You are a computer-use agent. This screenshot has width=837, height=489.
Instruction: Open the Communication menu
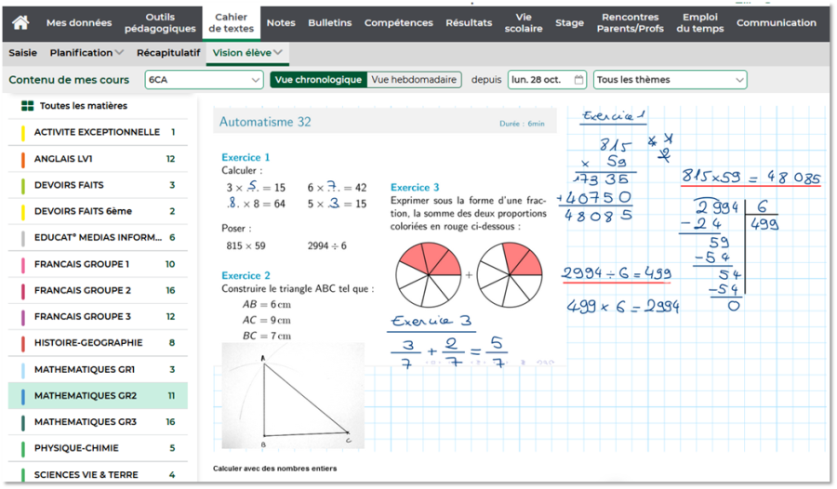click(777, 23)
